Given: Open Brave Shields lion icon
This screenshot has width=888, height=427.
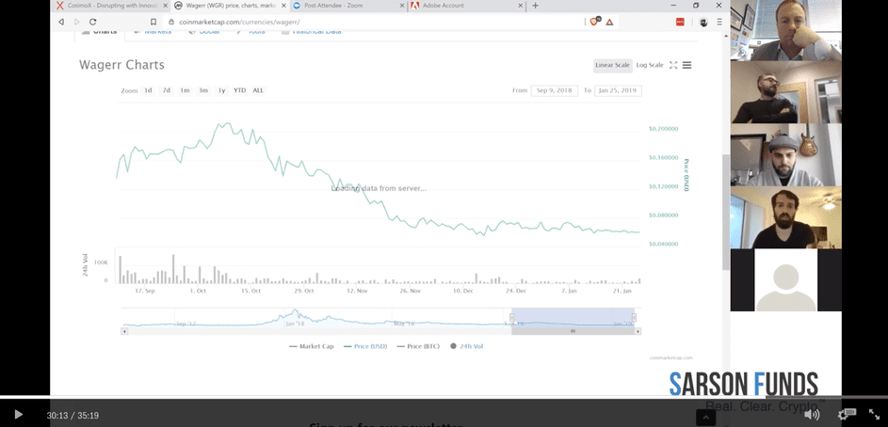Looking at the screenshot, I should coord(594,22).
